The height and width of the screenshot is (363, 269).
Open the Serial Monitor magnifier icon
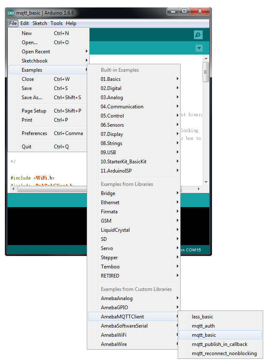pos(199,35)
